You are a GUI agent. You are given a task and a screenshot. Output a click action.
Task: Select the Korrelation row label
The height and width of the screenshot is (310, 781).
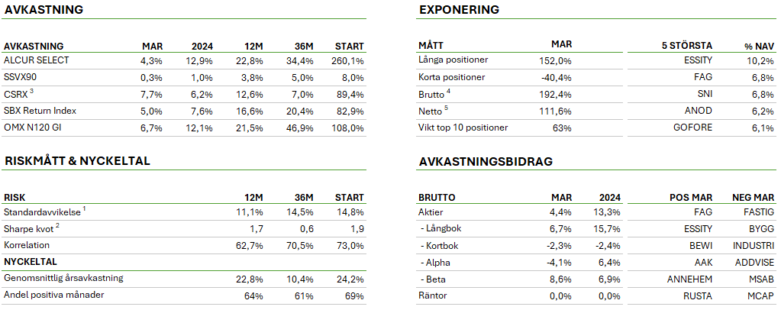tap(27, 245)
